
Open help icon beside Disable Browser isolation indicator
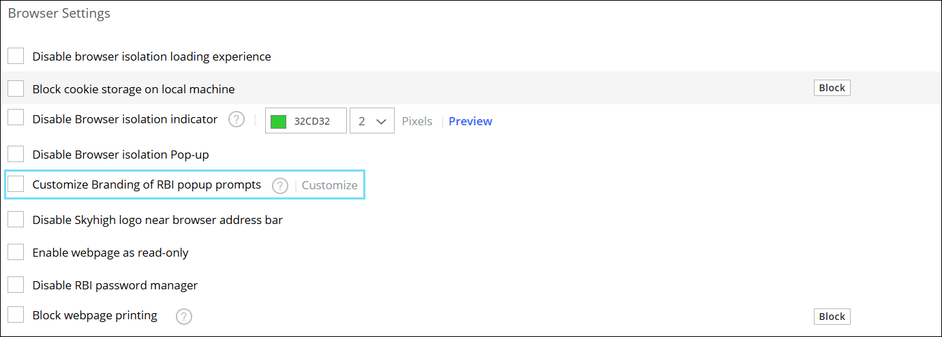click(236, 120)
